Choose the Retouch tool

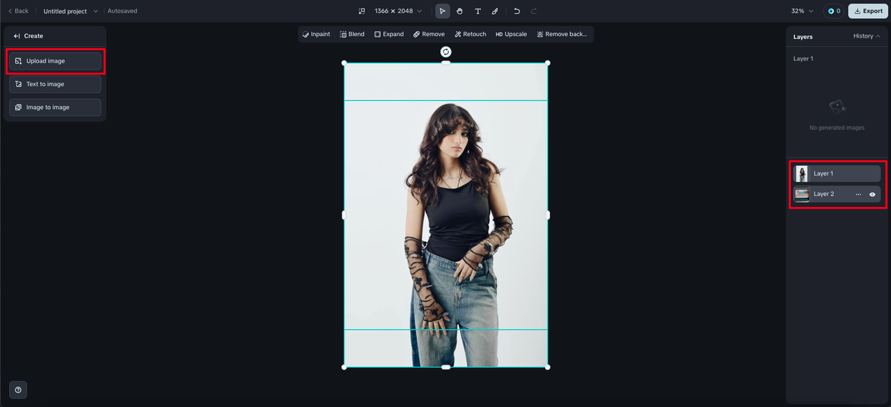click(471, 34)
